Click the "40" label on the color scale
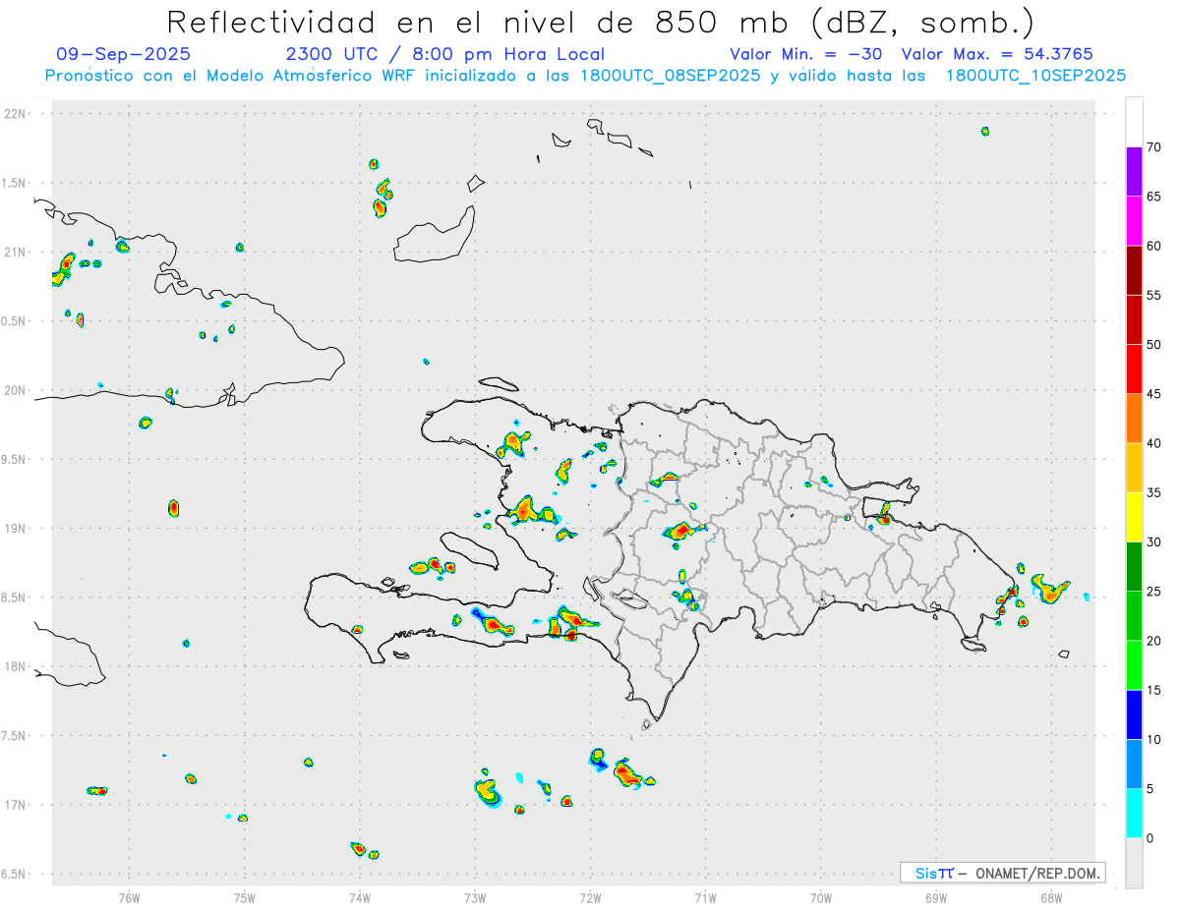 coord(1153,443)
